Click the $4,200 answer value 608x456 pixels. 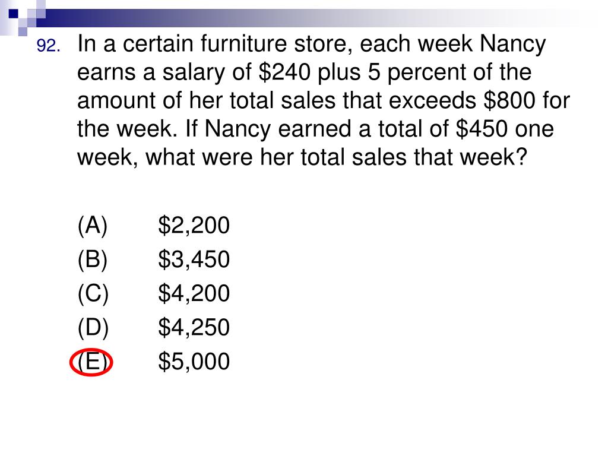tap(194, 293)
